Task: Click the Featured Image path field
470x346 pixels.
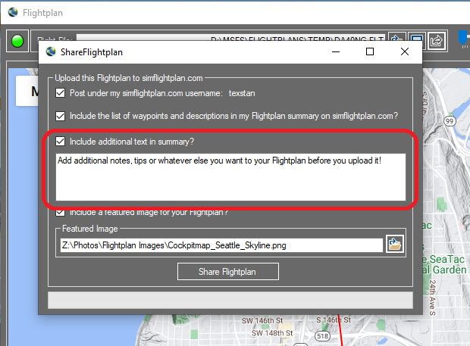Action: 221,245
